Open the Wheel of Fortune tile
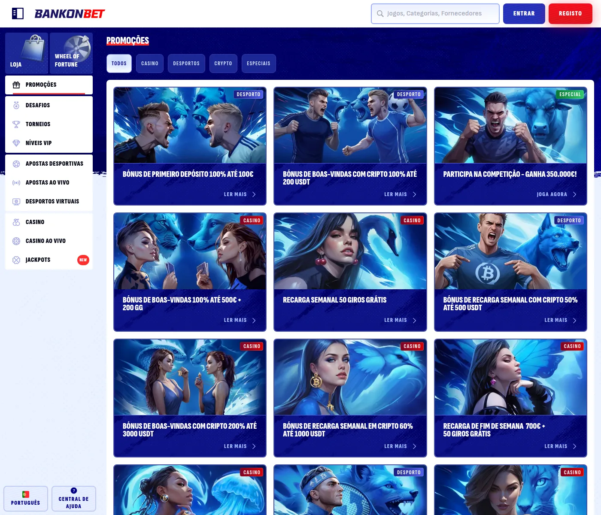The width and height of the screenshot is (601, 515). [71, 53]
